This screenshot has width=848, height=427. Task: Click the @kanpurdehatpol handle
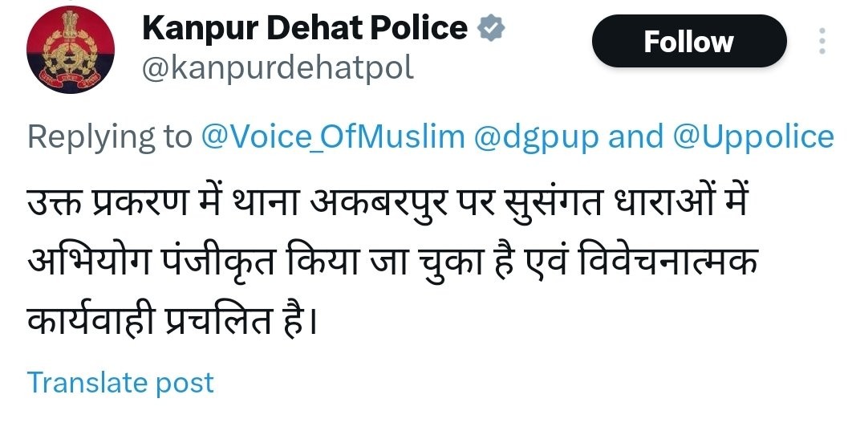click(278, 69)
